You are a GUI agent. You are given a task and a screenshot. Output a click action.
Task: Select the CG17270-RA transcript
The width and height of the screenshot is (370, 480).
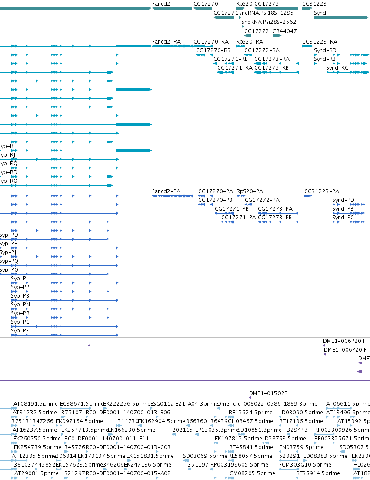(203, 46)
